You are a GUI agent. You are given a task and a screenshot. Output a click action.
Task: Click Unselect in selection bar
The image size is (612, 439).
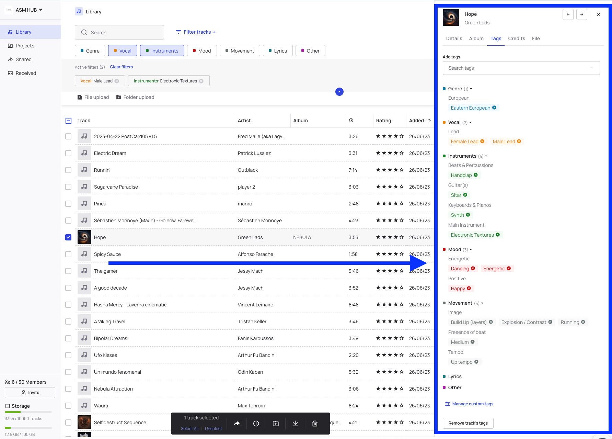point(213,429)
